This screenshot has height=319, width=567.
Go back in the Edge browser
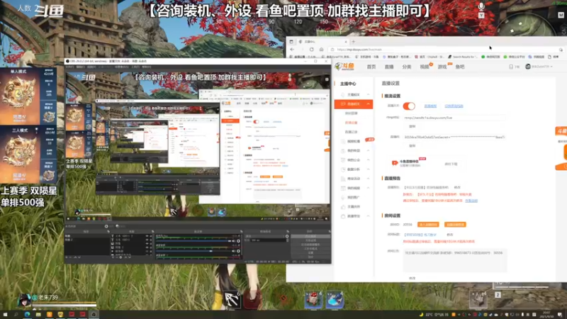click(x=292, y=49)
